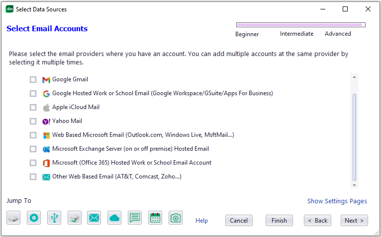
Task: Click the Select Email Accounts heading
Action: (47, 29)
